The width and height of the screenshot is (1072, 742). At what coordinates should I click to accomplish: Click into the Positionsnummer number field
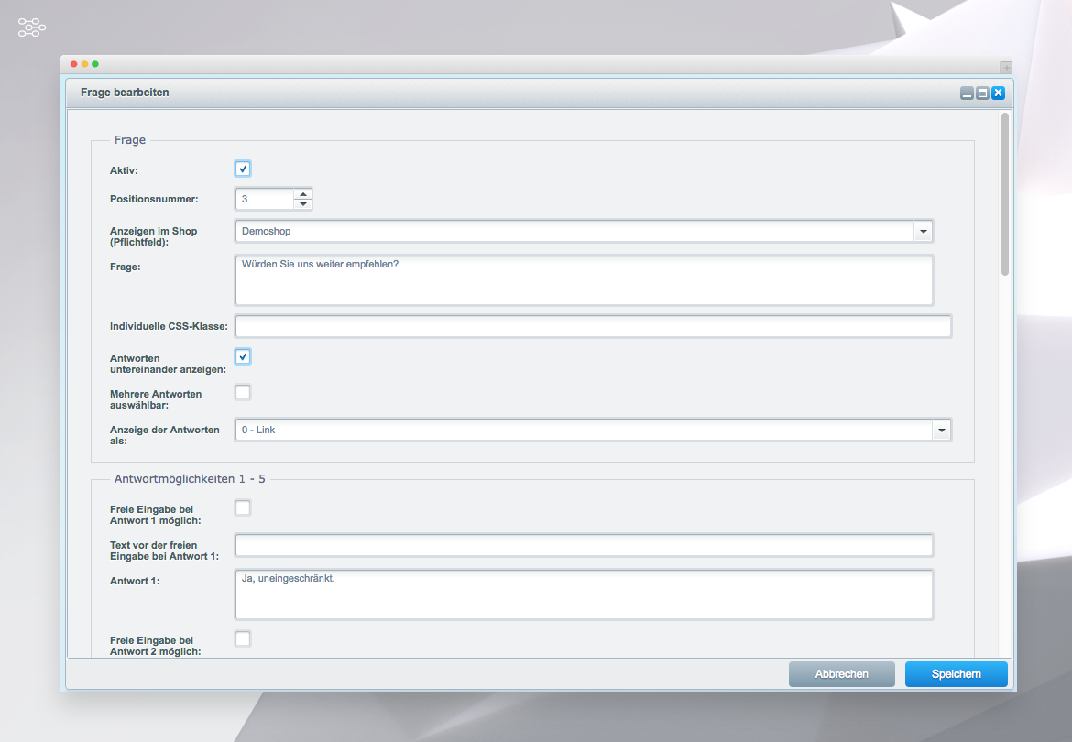(x=265, y=199)
